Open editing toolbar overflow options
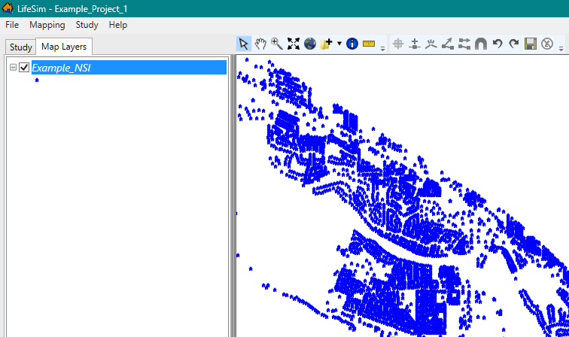This screenshot has width=569, height=337. pos(561,48)
